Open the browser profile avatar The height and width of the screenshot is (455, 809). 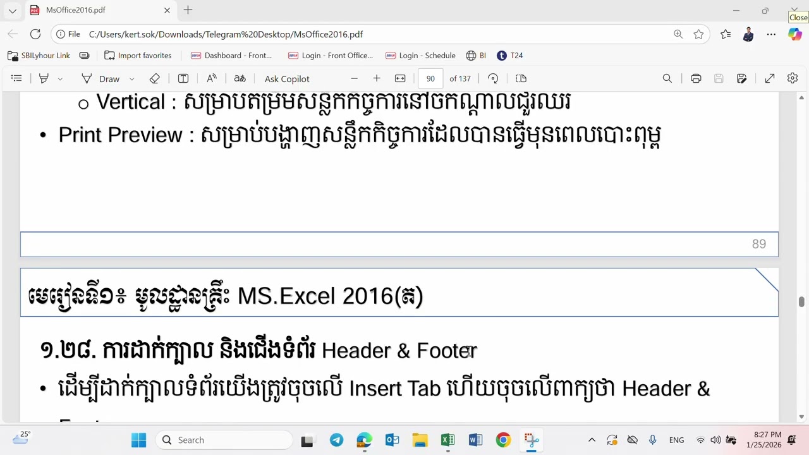click(x=748, y=34)
